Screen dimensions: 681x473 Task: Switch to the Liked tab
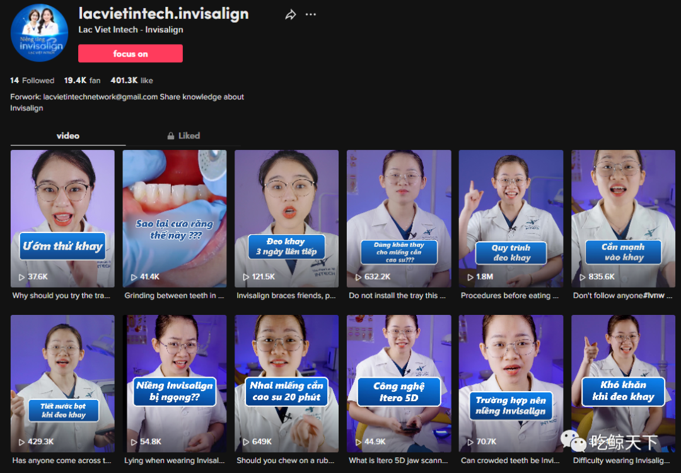pyautogui.click(x=183, y=136)
